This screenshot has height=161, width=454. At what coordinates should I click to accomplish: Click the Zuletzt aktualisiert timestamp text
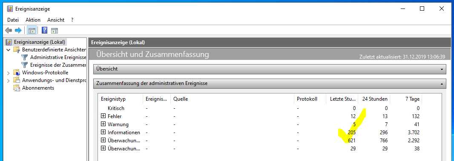point(402,57)
